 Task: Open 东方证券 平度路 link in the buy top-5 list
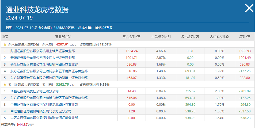coord(49,71)
